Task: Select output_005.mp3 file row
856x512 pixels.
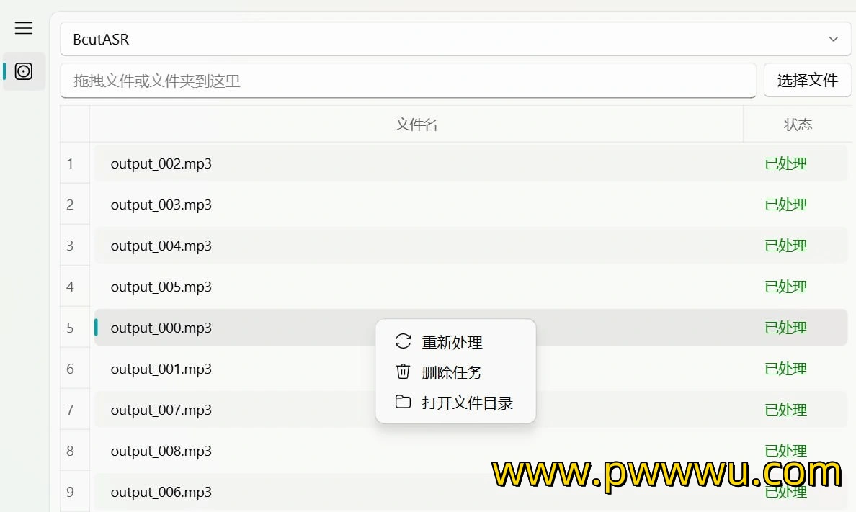Action: point(471,286)
